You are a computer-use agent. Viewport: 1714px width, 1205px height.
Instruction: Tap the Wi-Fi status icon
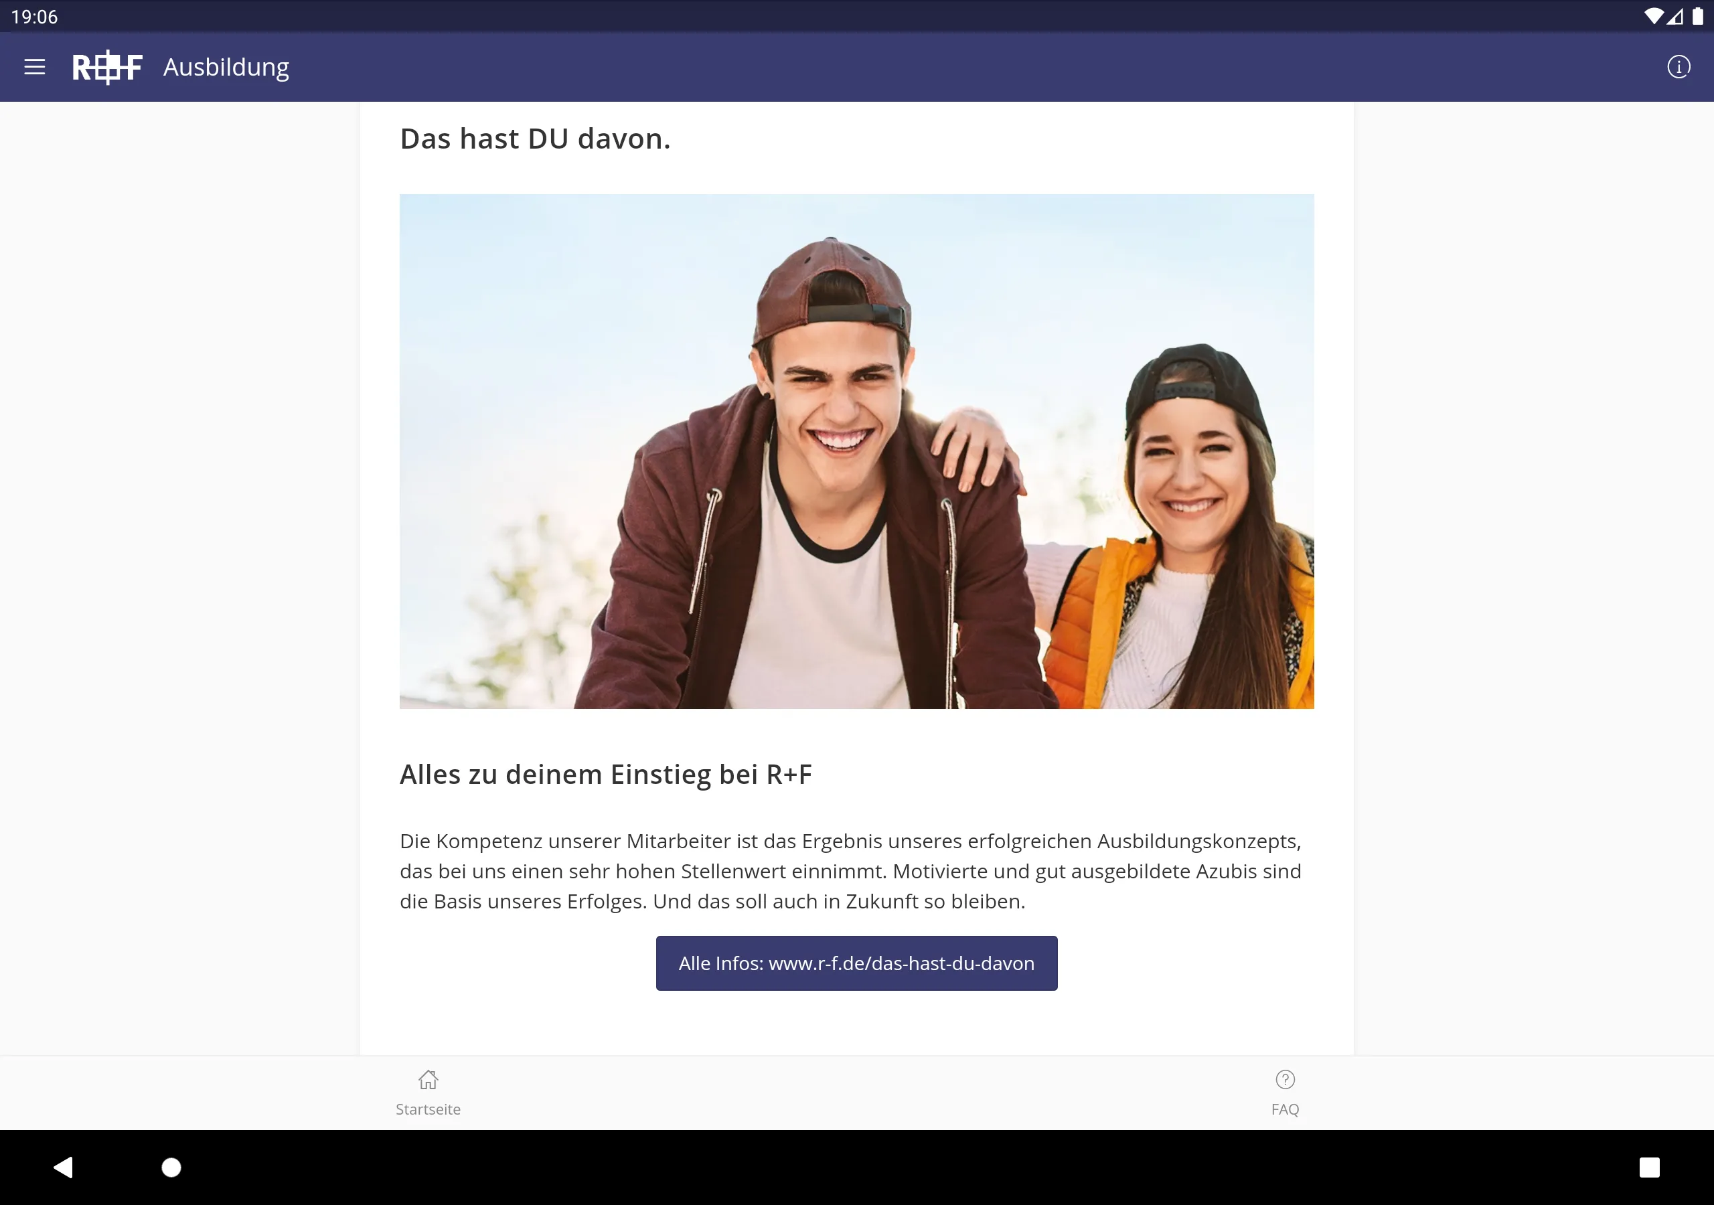point(1654,17)
